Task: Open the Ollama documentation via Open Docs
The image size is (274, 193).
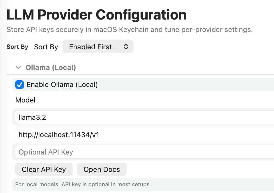Action: (102, 169)
